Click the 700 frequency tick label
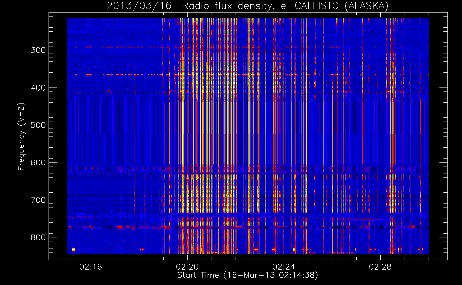 tap(38, 200)
